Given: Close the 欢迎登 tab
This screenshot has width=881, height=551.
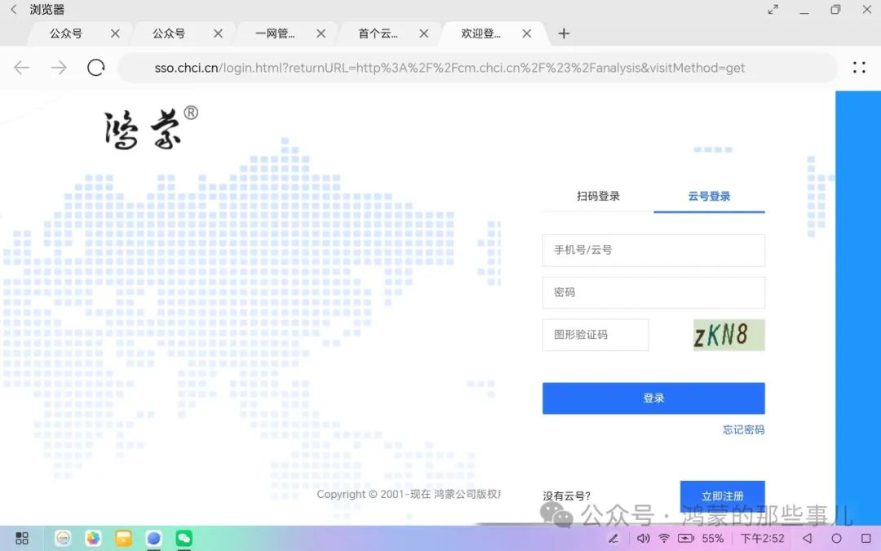Looking at the screenshot, I should pos(526,33).
